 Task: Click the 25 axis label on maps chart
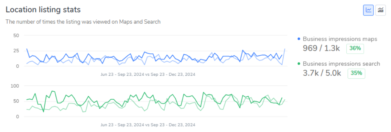tap(16, 51)
